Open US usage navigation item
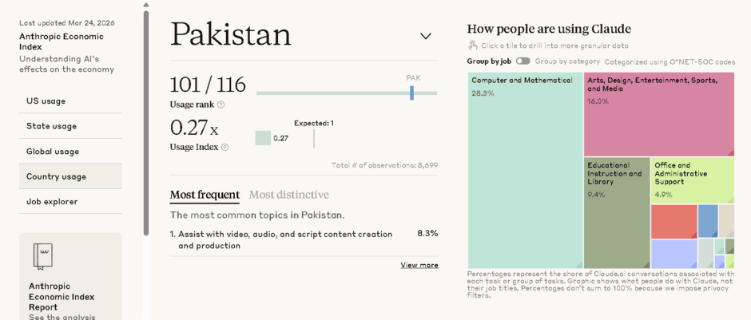The width and height of the screenshot is (751, 320). [x=46, y=101]
